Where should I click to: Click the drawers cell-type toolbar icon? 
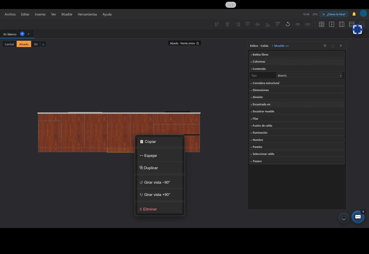click(322, 24)
